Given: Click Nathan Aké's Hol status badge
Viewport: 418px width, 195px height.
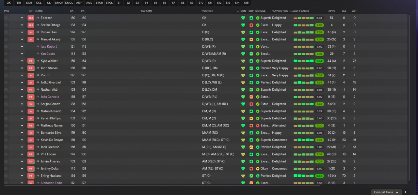Looking at the screenshot, I should (x=31, y=90).
